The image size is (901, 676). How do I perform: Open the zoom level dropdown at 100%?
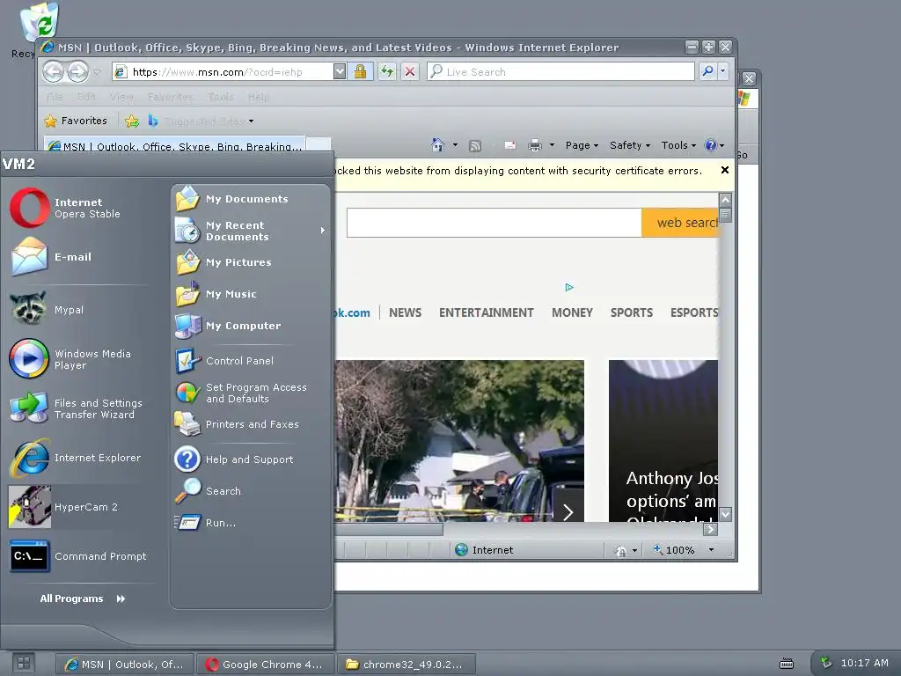point(711,550)
